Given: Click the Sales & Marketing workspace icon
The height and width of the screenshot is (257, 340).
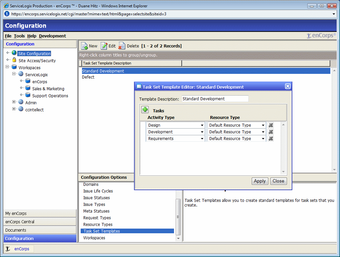Looking at the screenshot, I should [x=28, y=88].
